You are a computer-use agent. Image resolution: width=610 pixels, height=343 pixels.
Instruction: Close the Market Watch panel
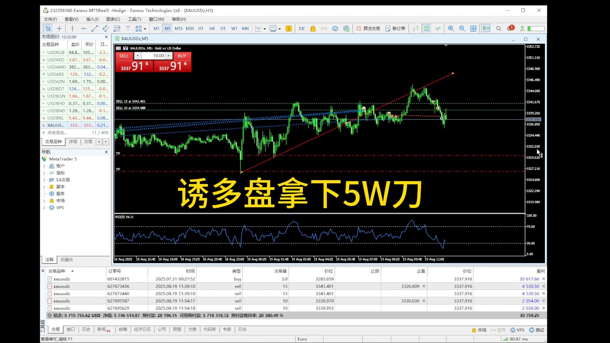tap(106, 37)
